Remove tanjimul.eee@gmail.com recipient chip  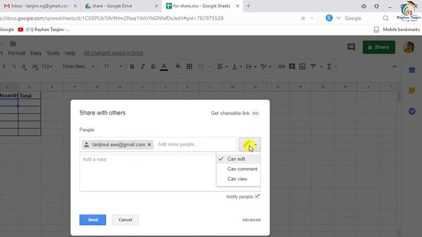point(149,145)
